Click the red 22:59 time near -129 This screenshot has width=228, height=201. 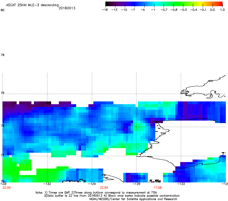tap(104, 188)
